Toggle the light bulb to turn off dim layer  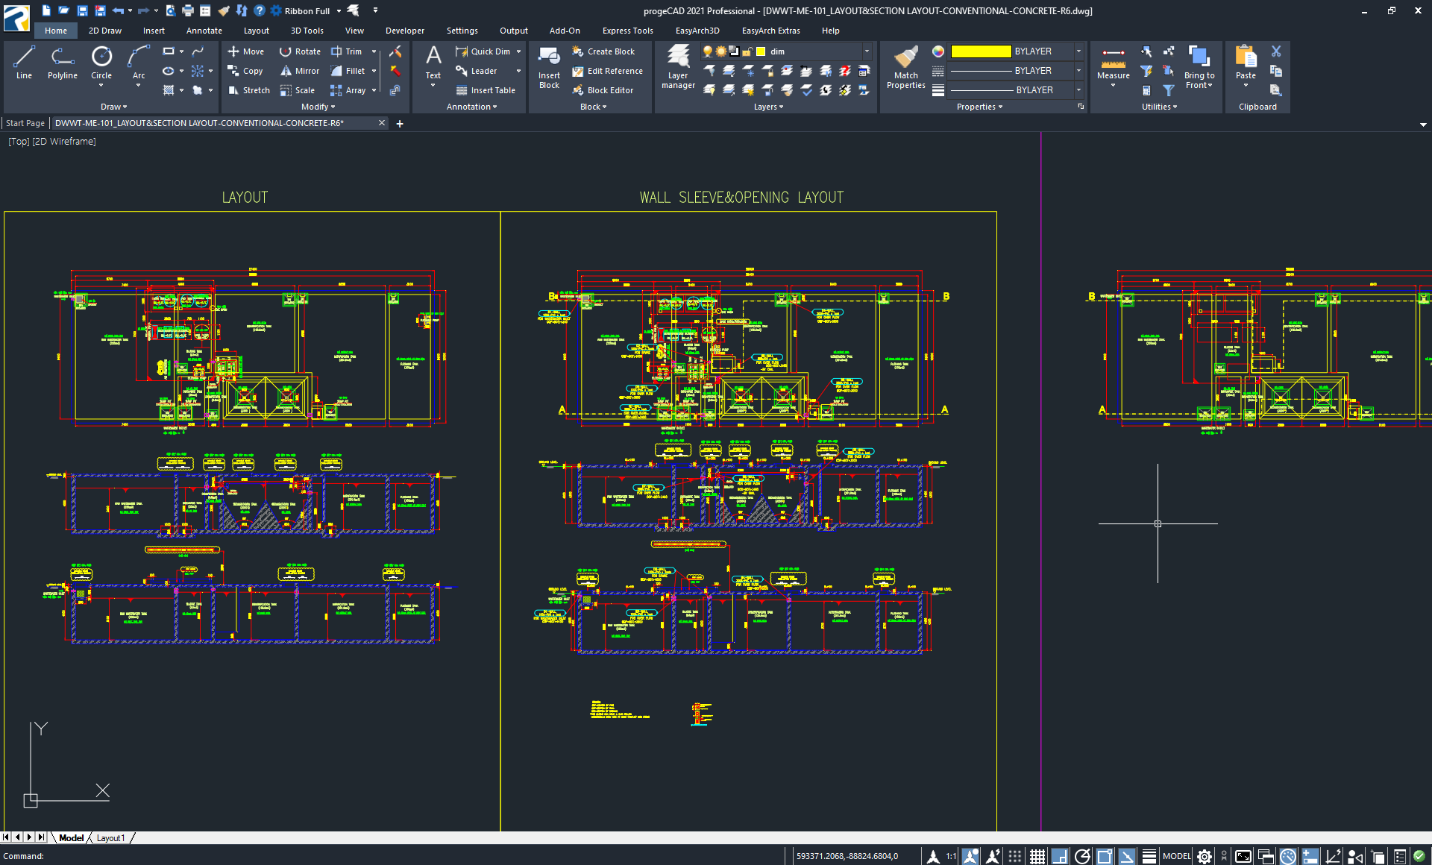pos(707,51)
